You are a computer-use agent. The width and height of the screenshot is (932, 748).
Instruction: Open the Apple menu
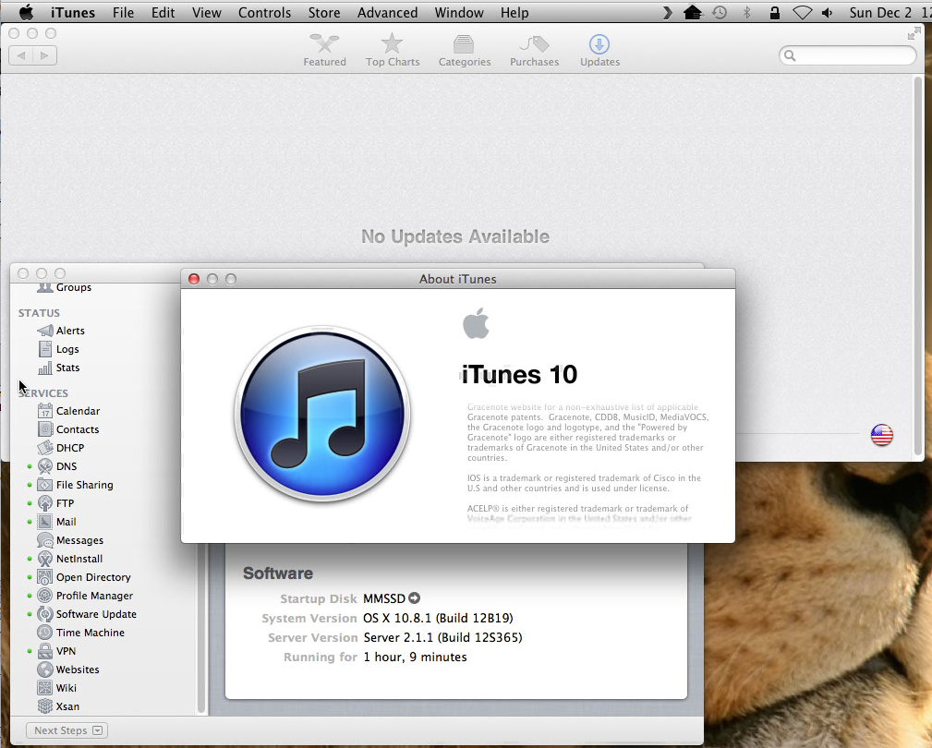[x=26, y=13]
